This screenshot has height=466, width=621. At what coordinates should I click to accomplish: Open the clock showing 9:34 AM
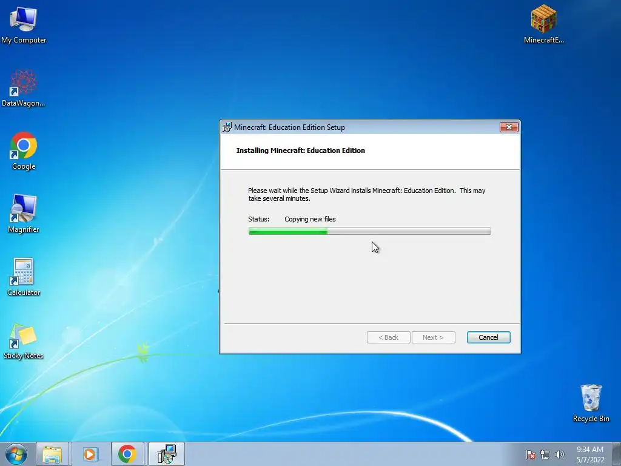pos(590,454)
